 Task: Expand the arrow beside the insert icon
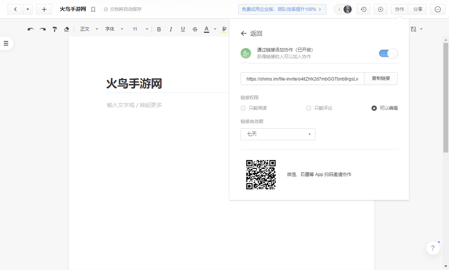pyautogui.click(x=421, y=29)
